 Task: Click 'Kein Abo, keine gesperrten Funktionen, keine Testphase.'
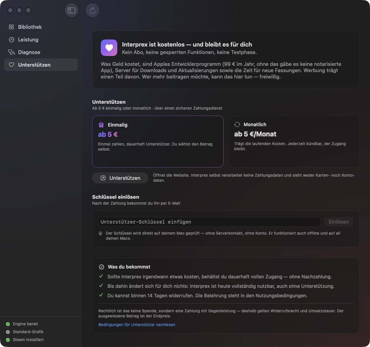click(189, 52)
